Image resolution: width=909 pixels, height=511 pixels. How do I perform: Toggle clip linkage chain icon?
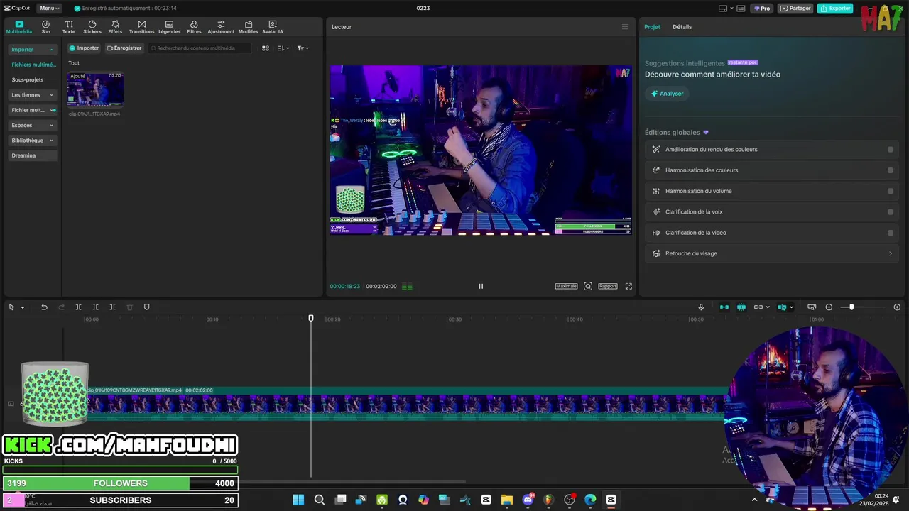click(758, 307)
